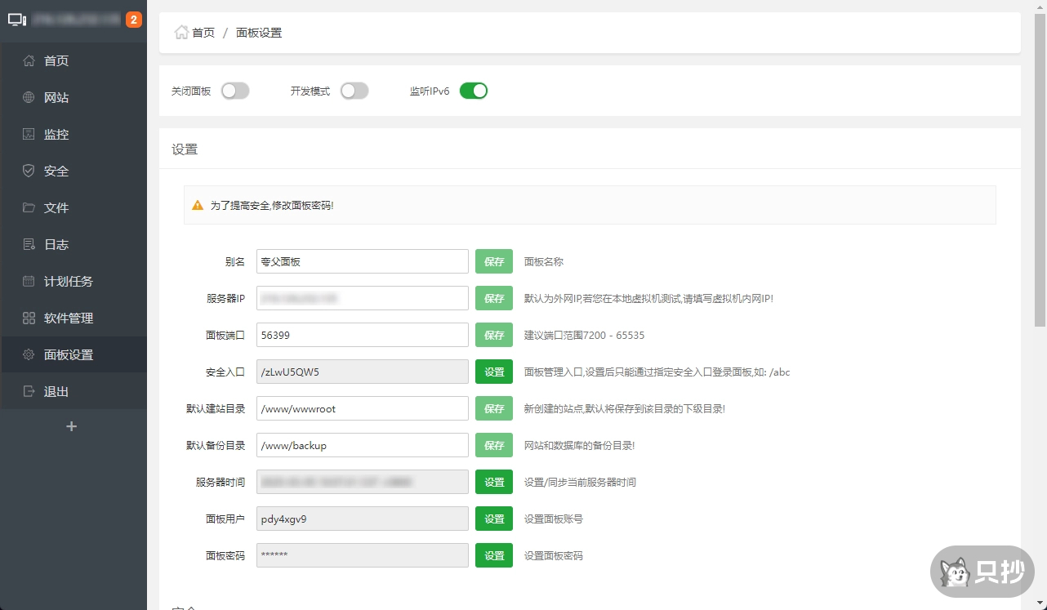Click the orange notification badge showing 2
The width and height of the screenshot is (1047, 610).
coord(134,20)
